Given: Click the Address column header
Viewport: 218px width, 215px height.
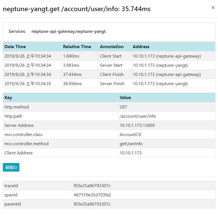Looking at the screenshot, I should tap(141, 47).
